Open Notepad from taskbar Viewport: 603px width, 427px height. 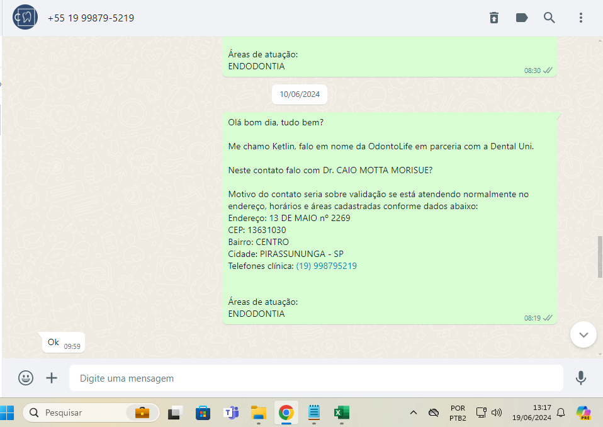(x=314, y=413)
